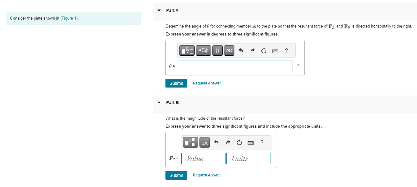
Task: Undo last entry in Part B toolbar
Action: point(216,143)
